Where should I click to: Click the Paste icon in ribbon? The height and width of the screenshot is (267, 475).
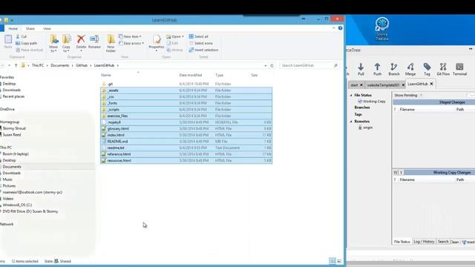8,42
